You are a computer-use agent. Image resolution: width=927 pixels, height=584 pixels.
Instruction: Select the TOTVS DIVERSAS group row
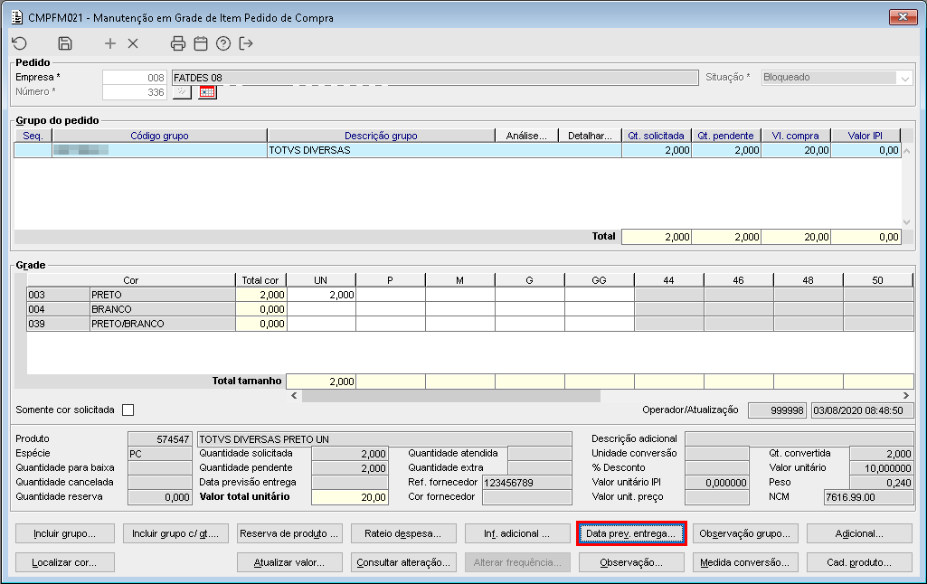(458, 150)
